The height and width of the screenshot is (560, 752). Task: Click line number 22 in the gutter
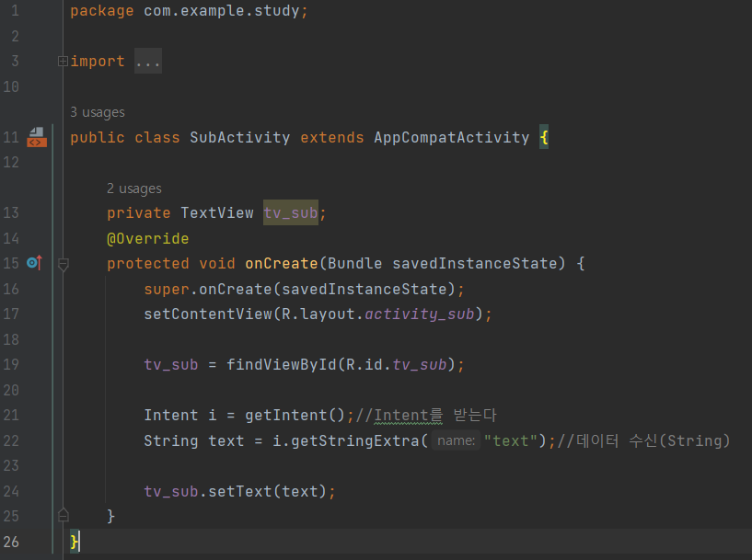pyautogui.click(x=11, y=440)
